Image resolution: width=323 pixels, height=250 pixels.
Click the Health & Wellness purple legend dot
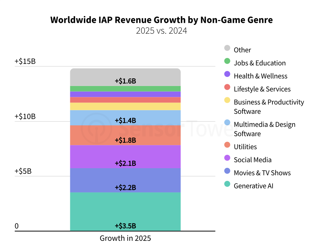[x=227, y=74]
